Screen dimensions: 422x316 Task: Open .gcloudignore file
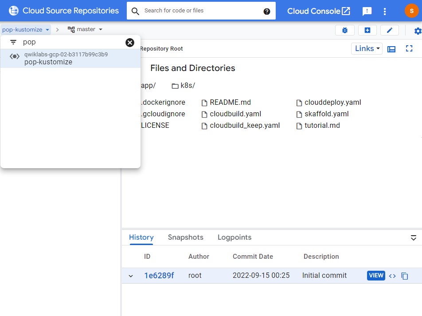tap(163, 114)
